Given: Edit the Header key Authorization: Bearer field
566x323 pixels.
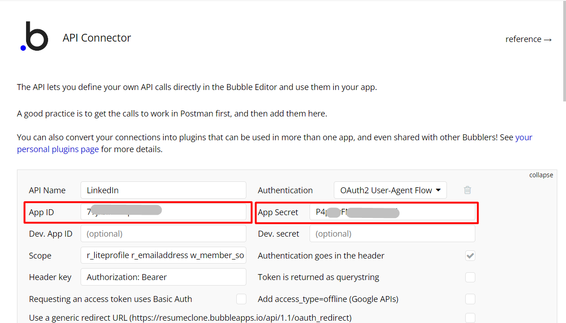Looking at the screenshot, I should [x=163, y=277].
